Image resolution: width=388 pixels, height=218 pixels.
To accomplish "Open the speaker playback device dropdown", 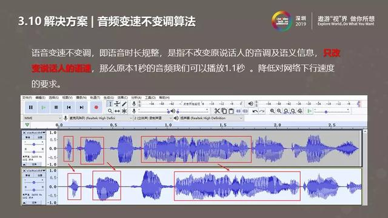I will click(211, 118).
